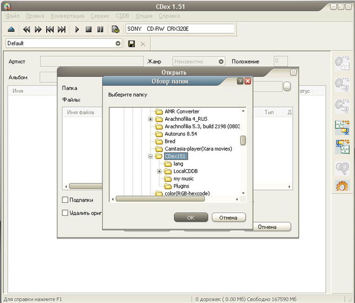This screenshot has height=303, width=355.
Task: Click the Имя файла column header
Action: (x=80, y=112)
